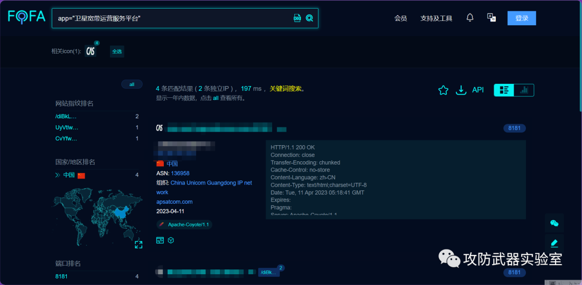
Task: Click the 登录 login button
Action: click(x=522, y=18)
